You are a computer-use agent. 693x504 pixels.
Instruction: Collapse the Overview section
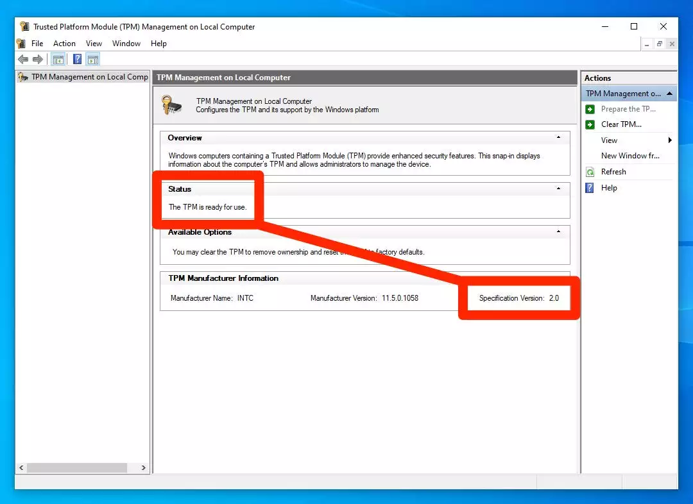coord(558,137)
